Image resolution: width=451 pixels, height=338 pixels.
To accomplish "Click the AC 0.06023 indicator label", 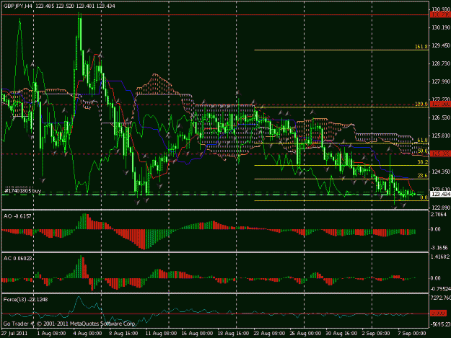I will tap(17, 258).
